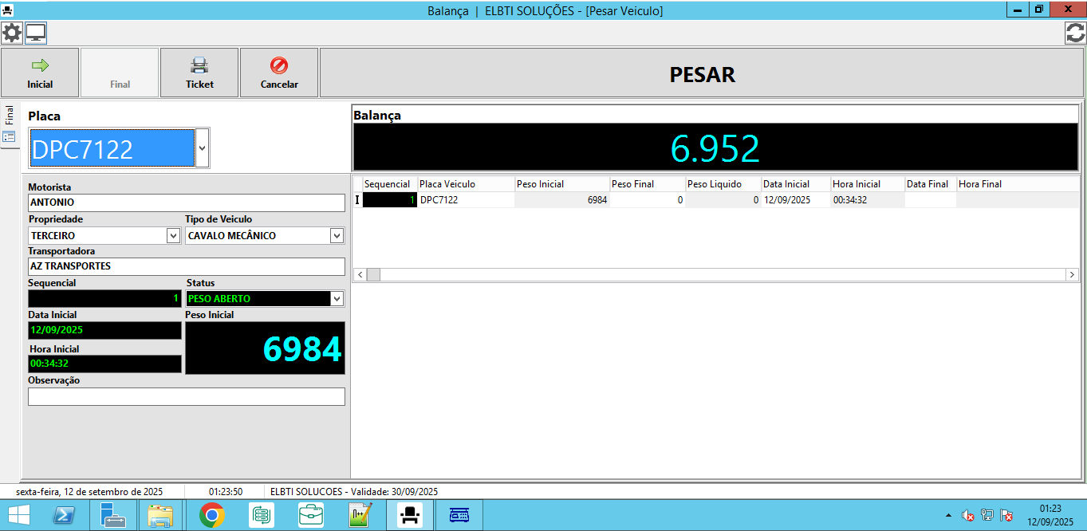Open Google Chrome from the taskbar
This screenshot has width=1087, height=531.
pos(211,516)
